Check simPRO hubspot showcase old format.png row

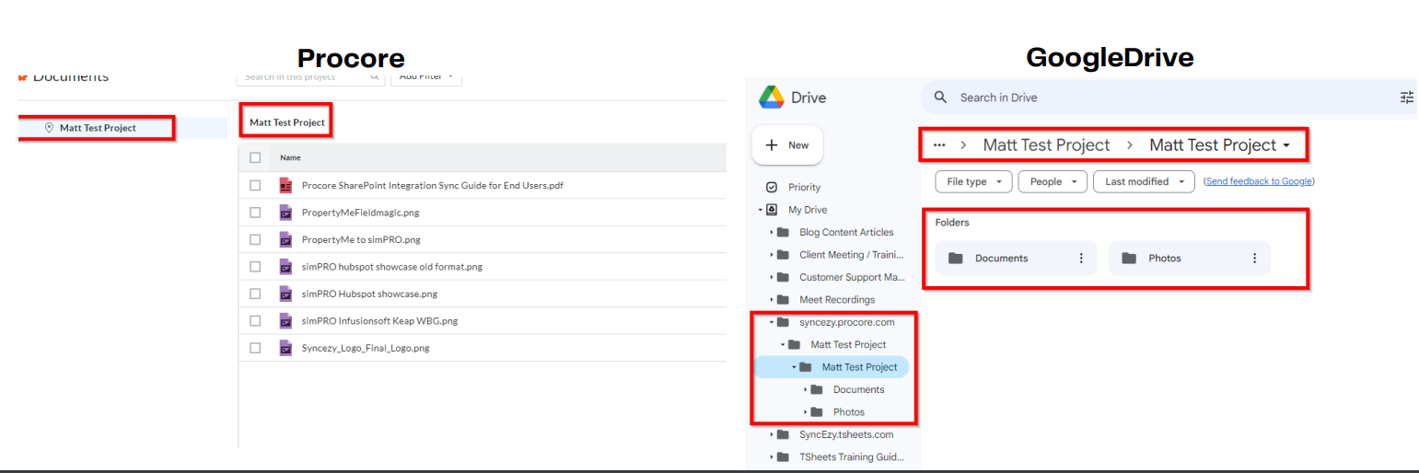click(x=255, y=267)
